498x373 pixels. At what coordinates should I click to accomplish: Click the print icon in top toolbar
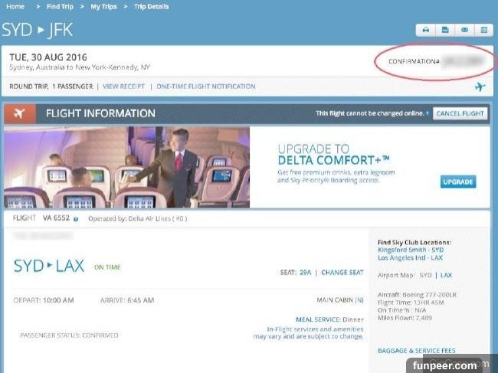[424, 30]
